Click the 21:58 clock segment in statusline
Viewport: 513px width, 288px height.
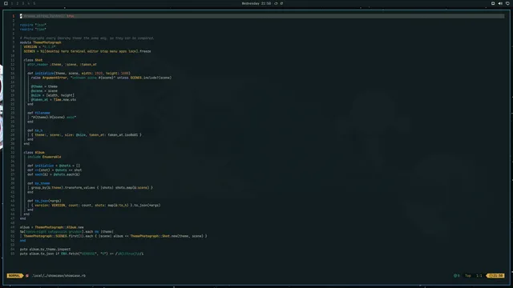pos(496,275)
